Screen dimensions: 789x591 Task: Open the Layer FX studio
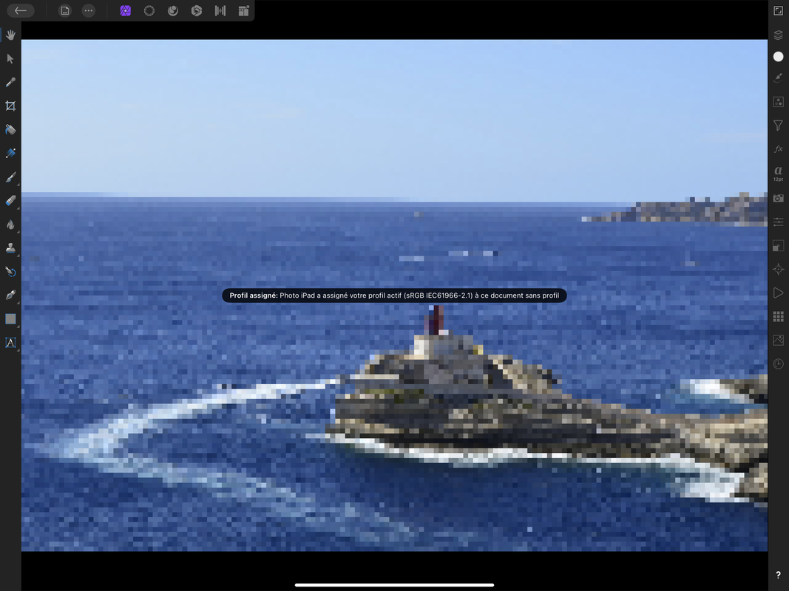point(778,148)
